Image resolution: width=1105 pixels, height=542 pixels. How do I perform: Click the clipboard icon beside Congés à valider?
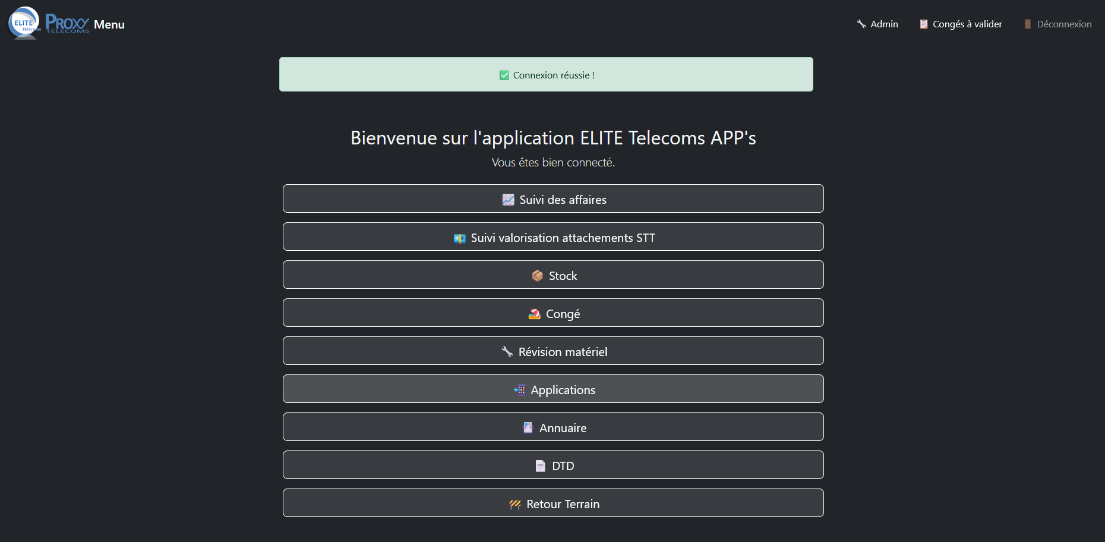tap(924, 24)
